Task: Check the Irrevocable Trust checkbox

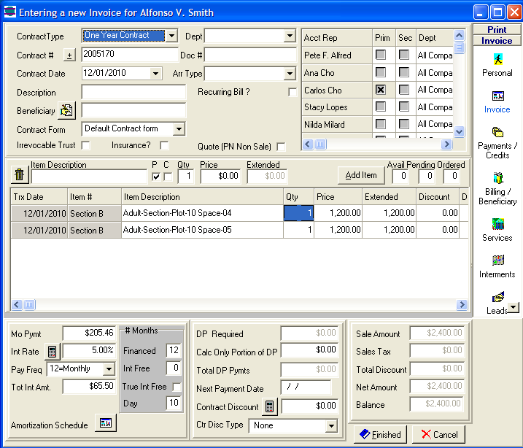Action: [x=86, y=146]
